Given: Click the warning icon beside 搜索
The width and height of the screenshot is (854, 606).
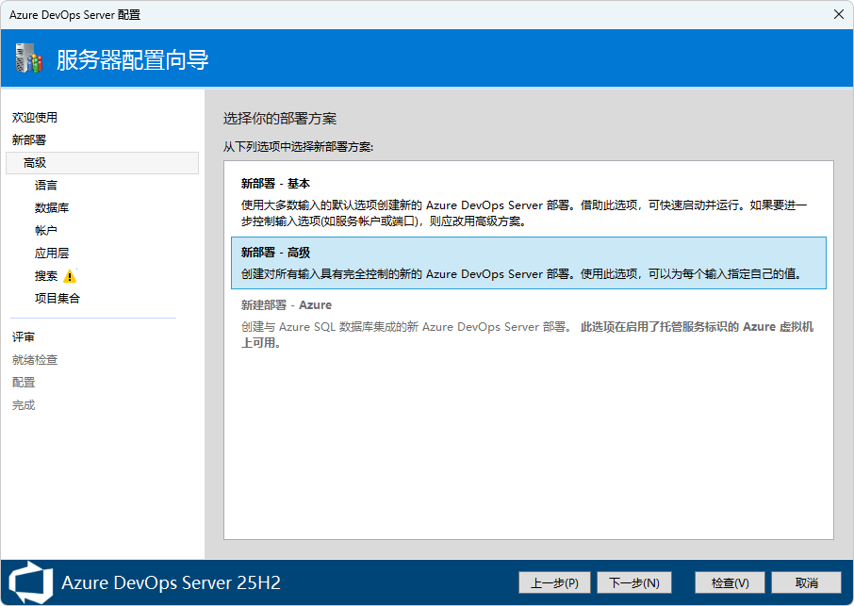Looking at the screenshot, I should tap(70, 276).
